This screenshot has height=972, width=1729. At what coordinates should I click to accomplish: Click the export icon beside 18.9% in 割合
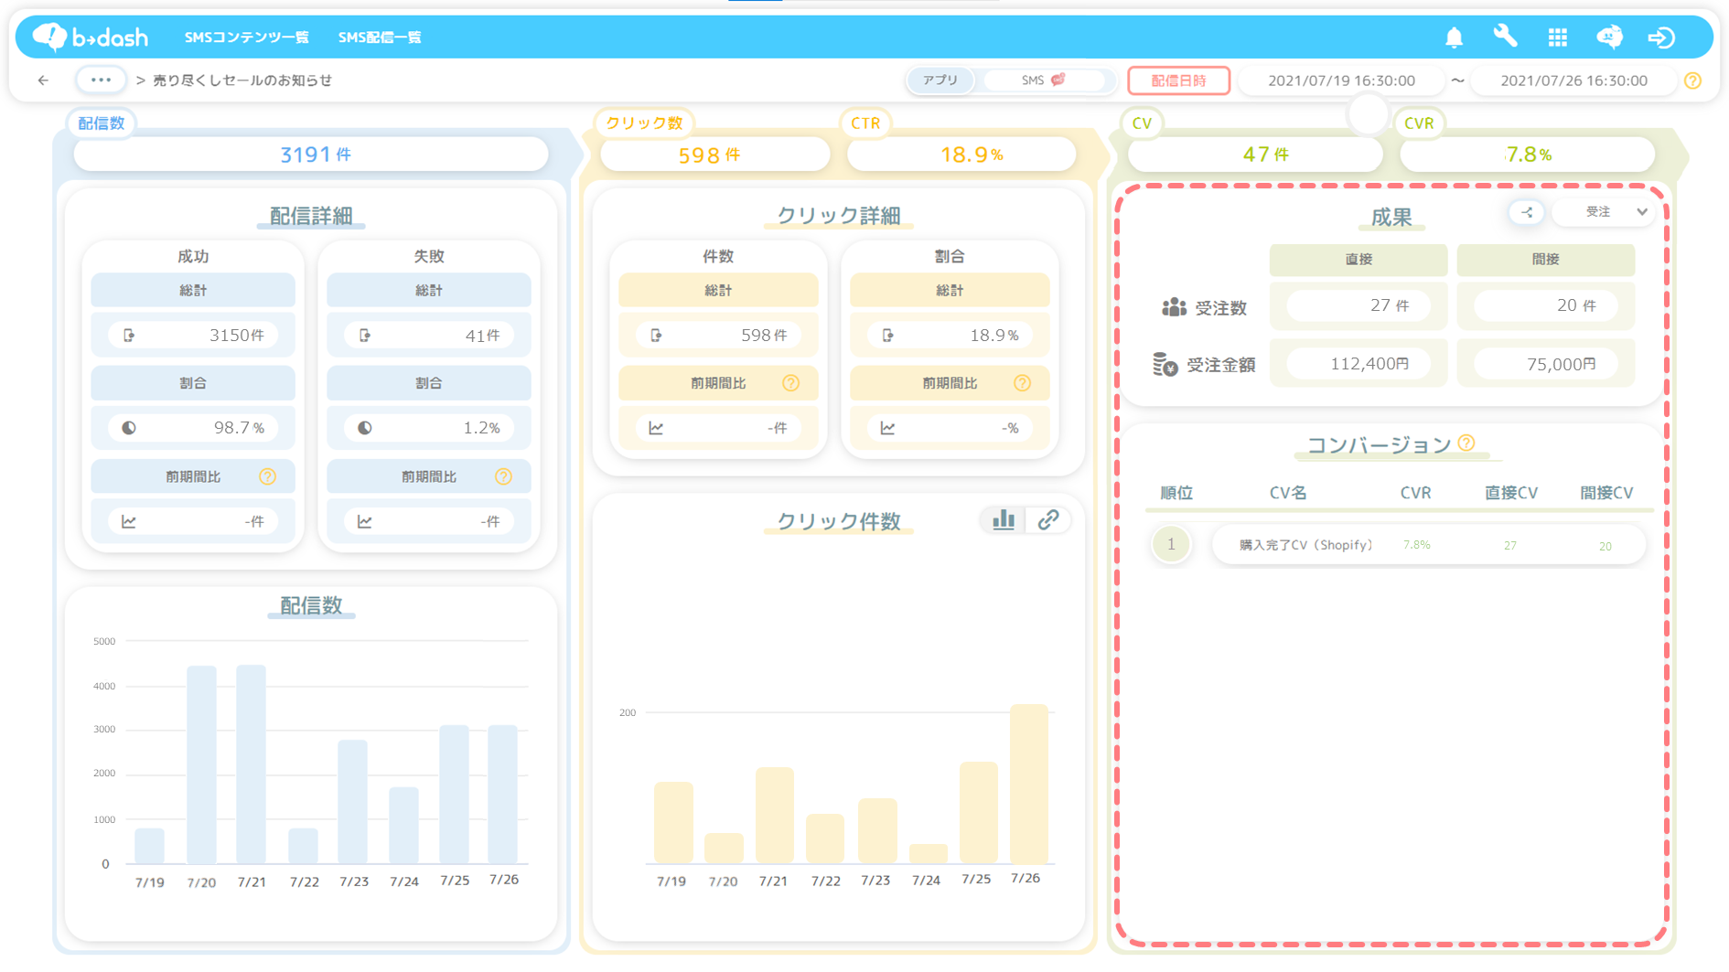pyautogui.click(x=887, y=336)
